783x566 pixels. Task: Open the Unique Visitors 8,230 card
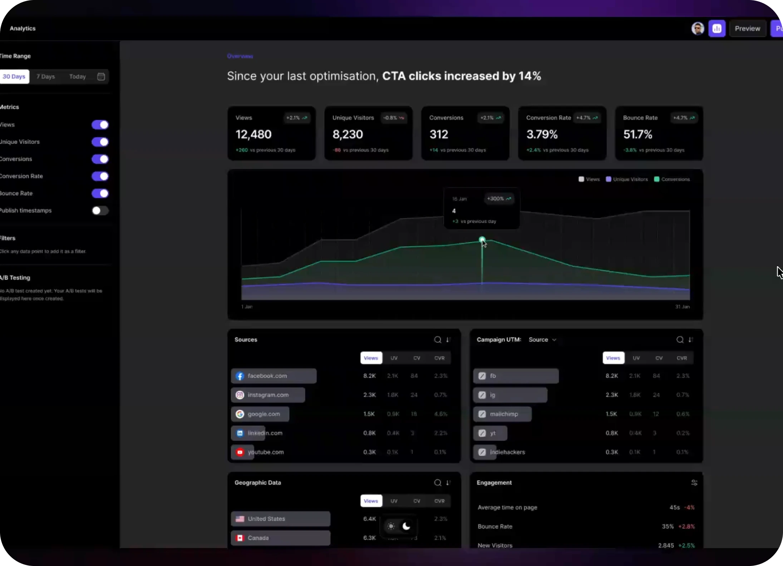pos(368,133)
